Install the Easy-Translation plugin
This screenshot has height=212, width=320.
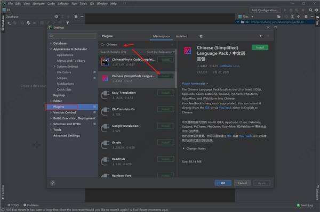(x=165, y=93)
